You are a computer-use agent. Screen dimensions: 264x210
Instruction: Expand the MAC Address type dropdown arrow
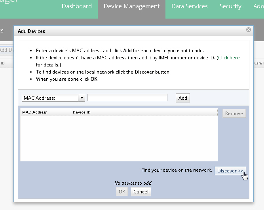(x=82, y=98)
